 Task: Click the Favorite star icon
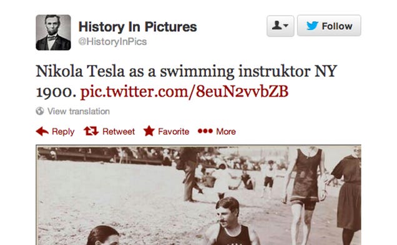pos(149,131)
